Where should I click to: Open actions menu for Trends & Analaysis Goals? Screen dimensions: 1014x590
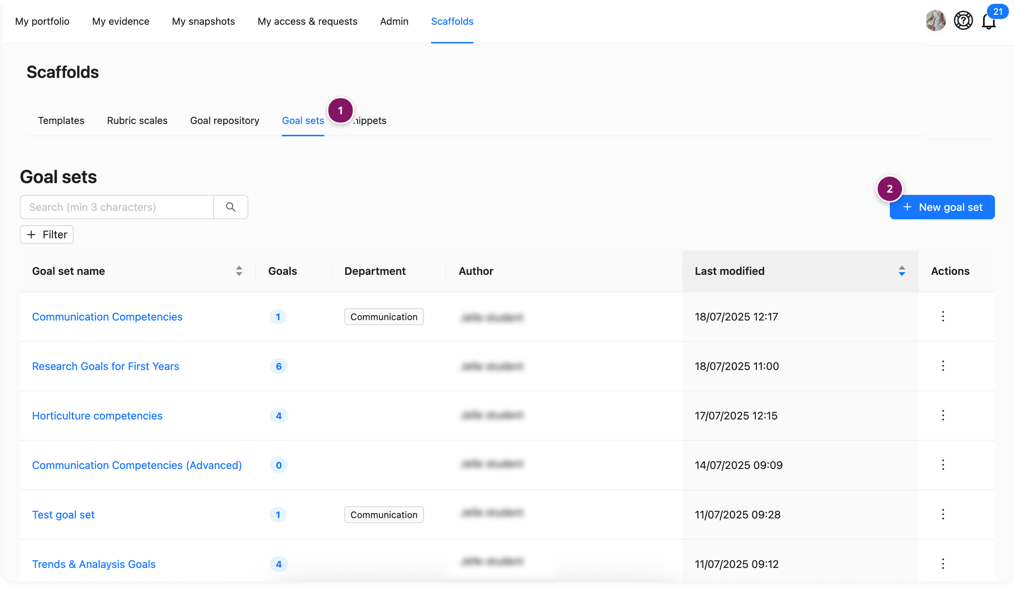pyautogui.click(x=943, y=564)
